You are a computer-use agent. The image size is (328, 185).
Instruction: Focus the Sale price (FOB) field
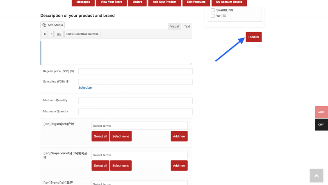point(135,82)
